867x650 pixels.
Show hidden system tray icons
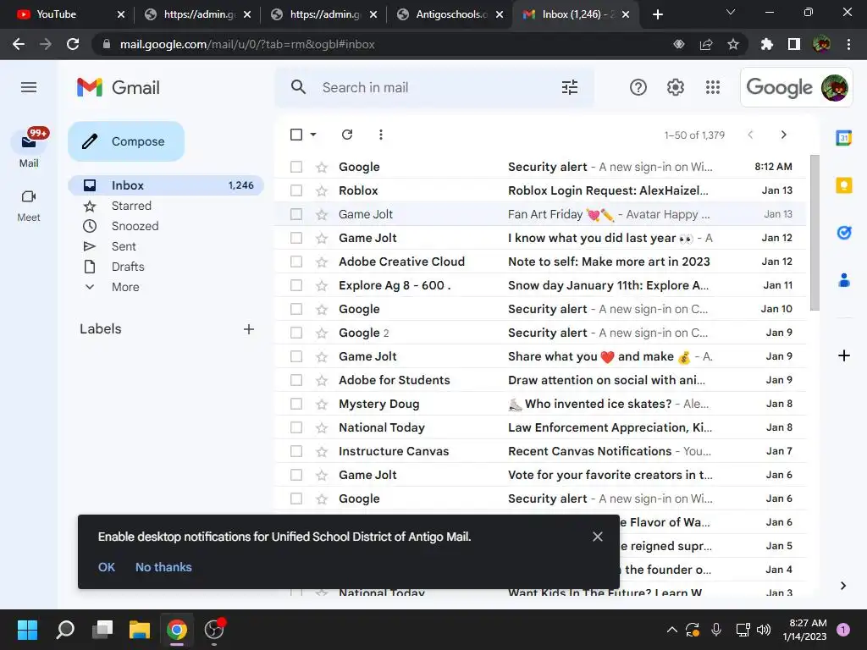(671, 630)
